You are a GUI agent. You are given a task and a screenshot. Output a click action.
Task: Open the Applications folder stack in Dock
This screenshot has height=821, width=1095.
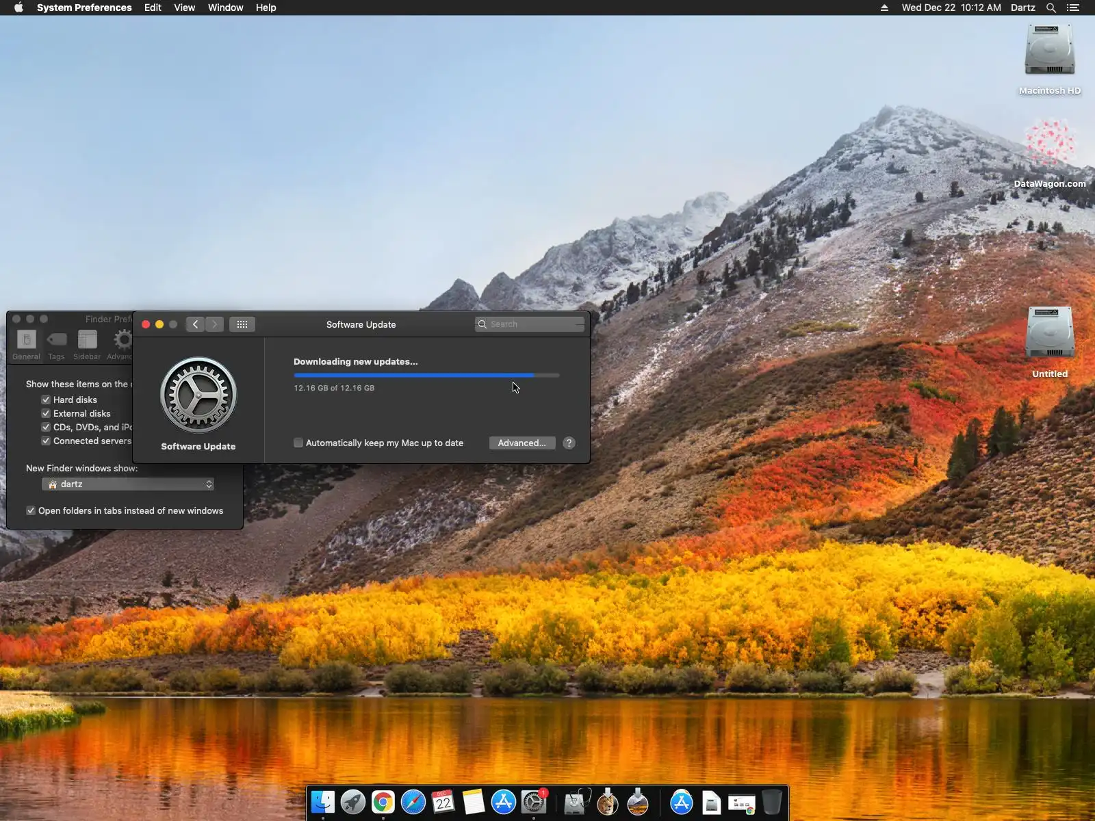[682, 802]
